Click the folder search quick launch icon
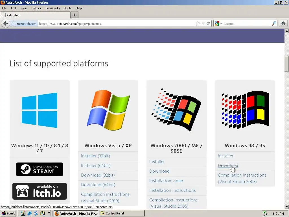Viewport: 289px width, 217px height. tap(43, 213)
